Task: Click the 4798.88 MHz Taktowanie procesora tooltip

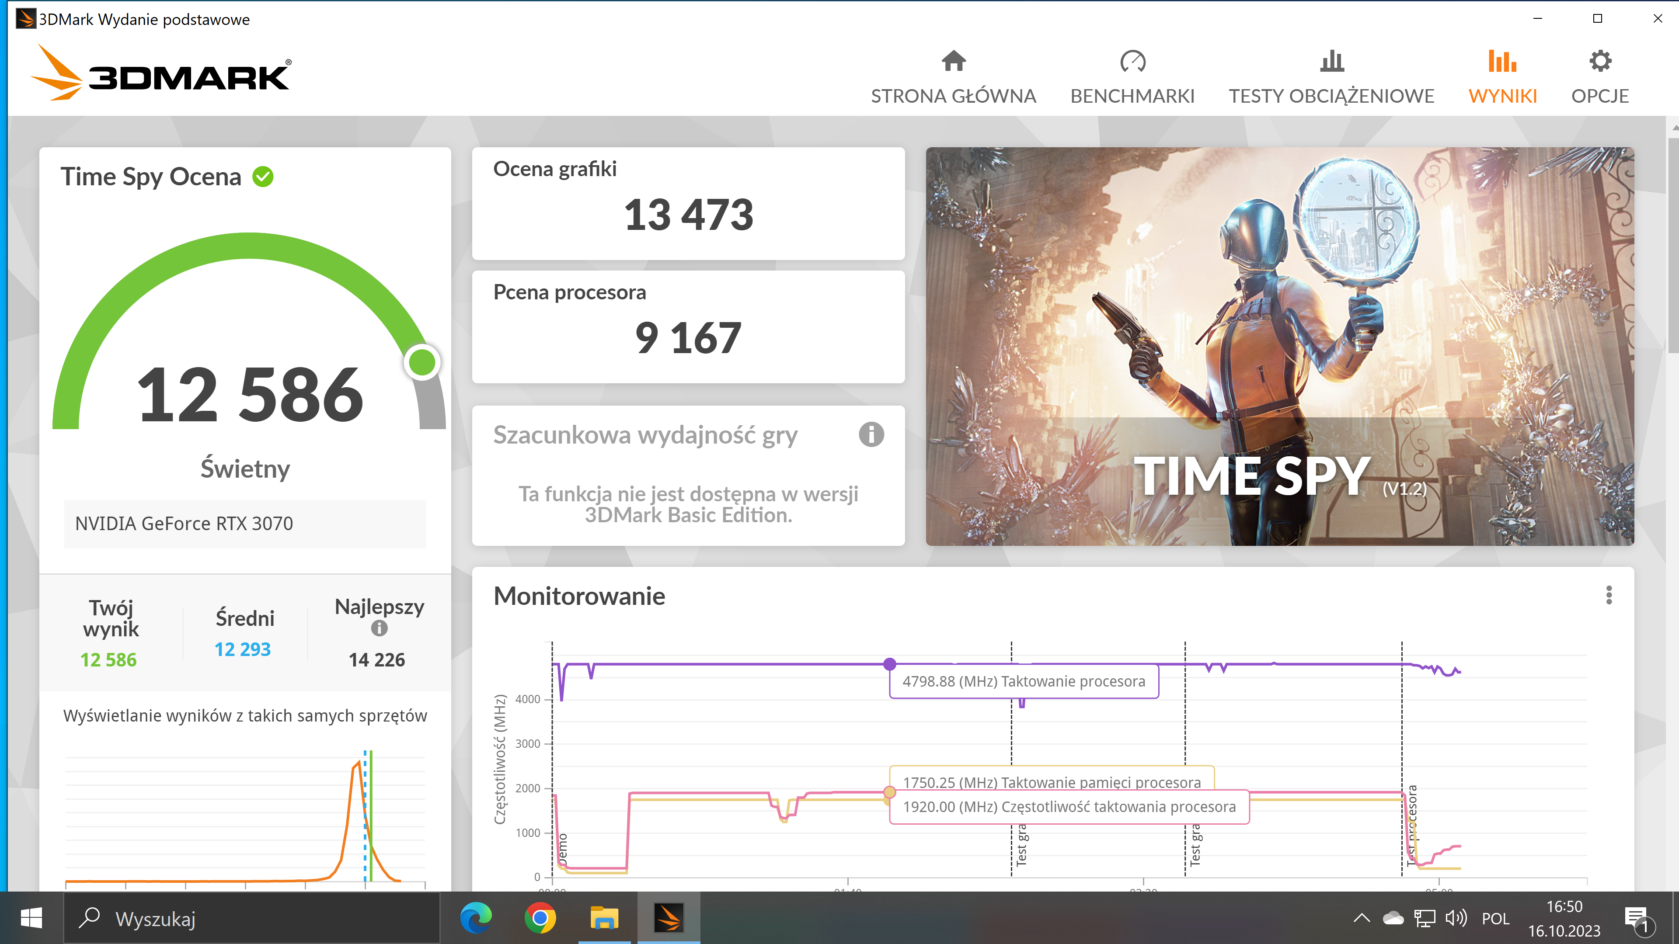Action: (1024, 681)
